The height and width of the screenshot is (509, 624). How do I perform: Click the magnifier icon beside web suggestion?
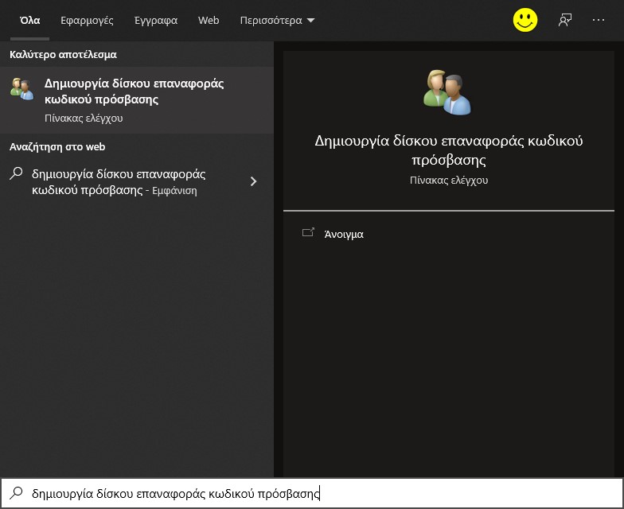(16, 173)
